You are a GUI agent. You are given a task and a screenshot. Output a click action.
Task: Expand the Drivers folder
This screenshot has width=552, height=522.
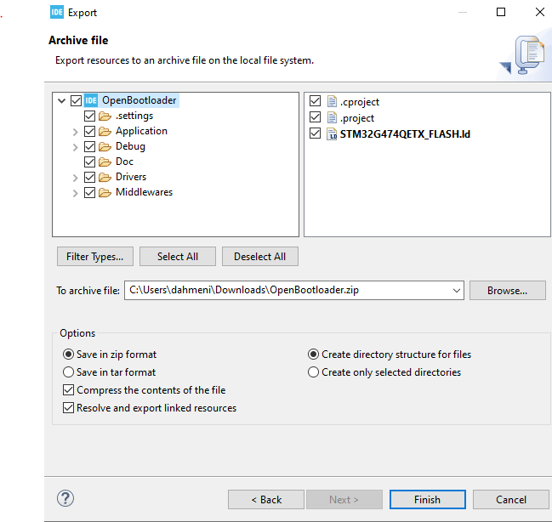click(x=75, y=178)
